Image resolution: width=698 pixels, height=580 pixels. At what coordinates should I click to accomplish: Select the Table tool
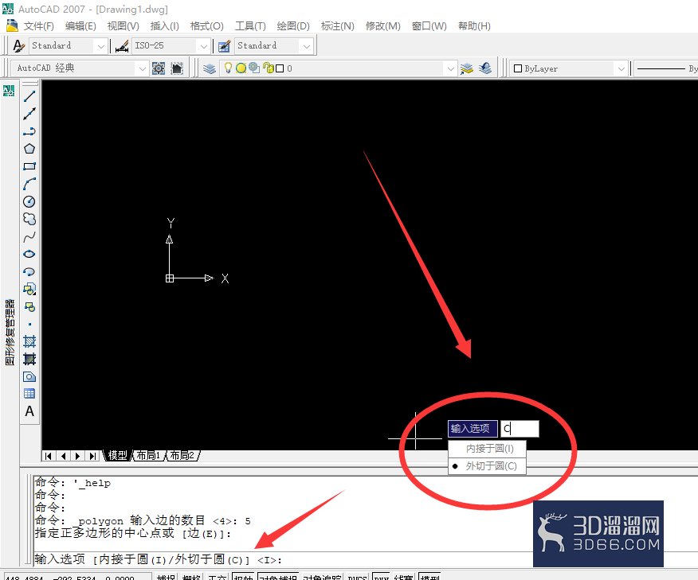pyautogui.click(x=29, y=394)
